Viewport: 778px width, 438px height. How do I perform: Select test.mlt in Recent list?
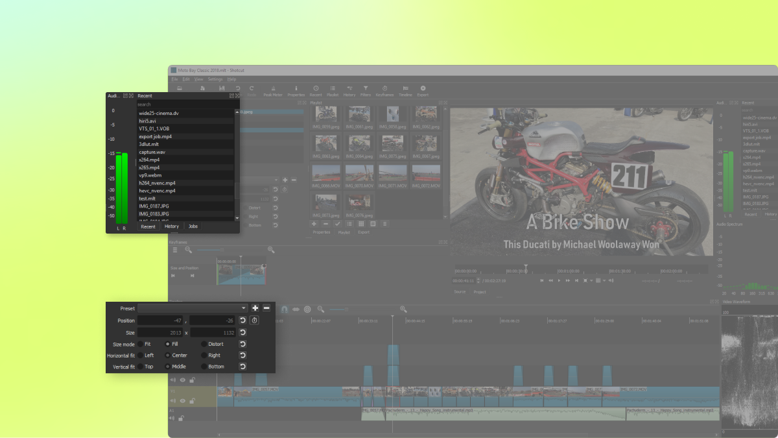click(x=185, y=199)
